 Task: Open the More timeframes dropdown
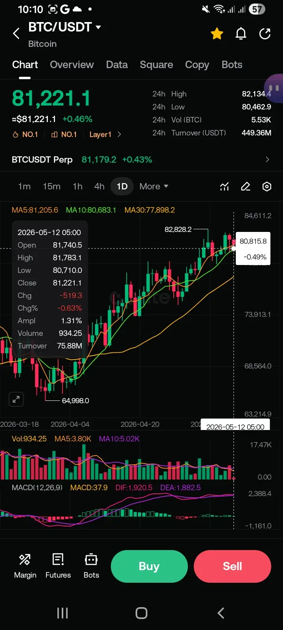point(154,186)
